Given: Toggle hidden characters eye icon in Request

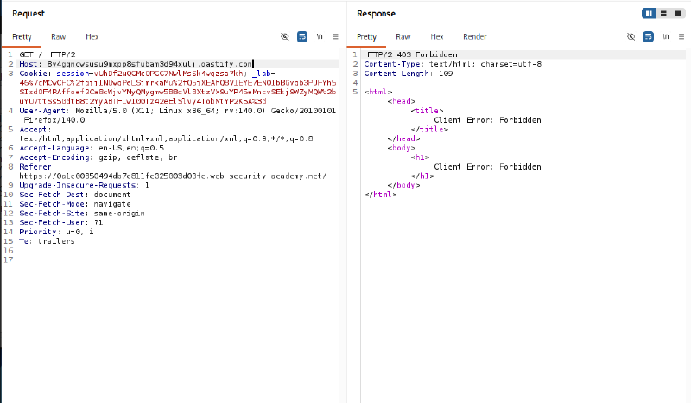Looking at the screenshot, I should click(x=285, y=36).
